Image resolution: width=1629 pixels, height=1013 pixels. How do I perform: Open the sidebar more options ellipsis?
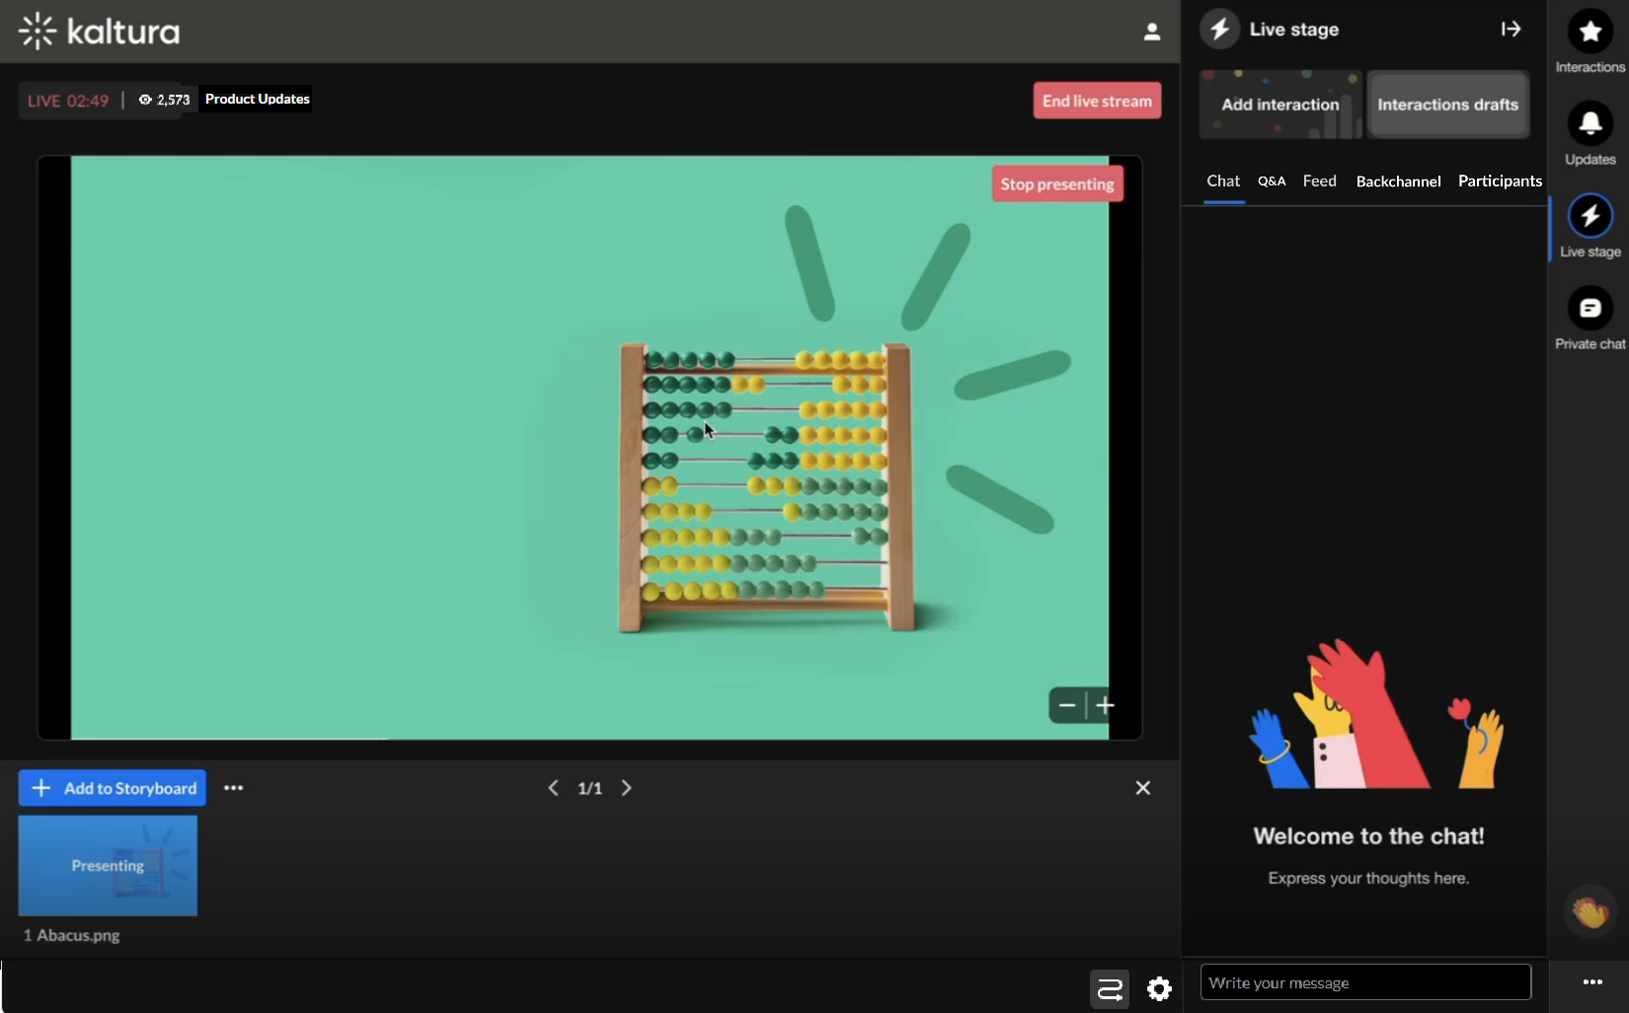(x=1591, y=982)
